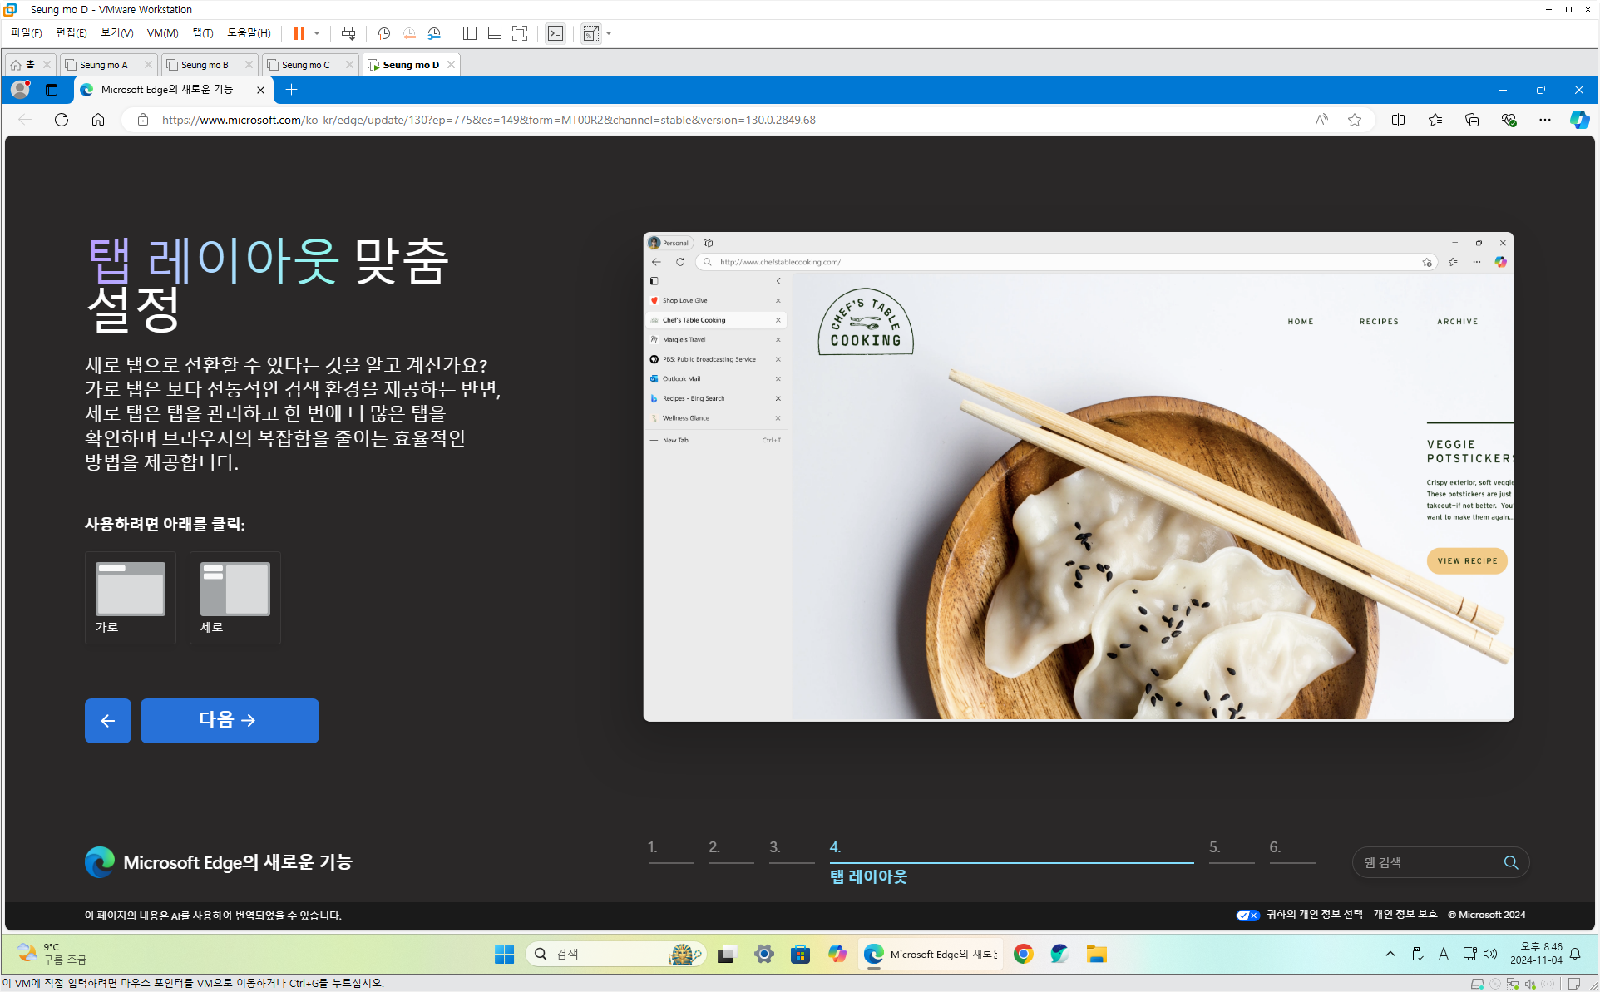Image resolution: width=1600 pixels, height=992 pixels.
Task: Open VM(M) menu in VMware
Action: pyautogui.click(x=162, y=33)
